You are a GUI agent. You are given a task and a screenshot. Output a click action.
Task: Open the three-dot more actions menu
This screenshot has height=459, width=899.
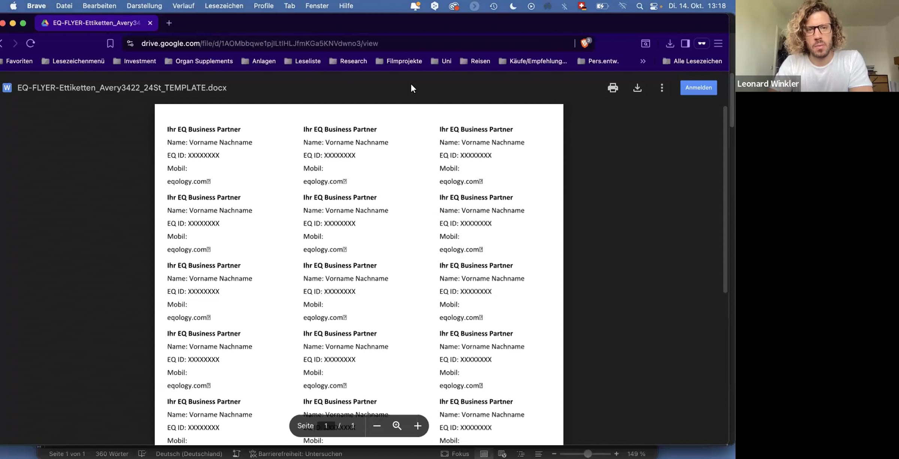662,88
